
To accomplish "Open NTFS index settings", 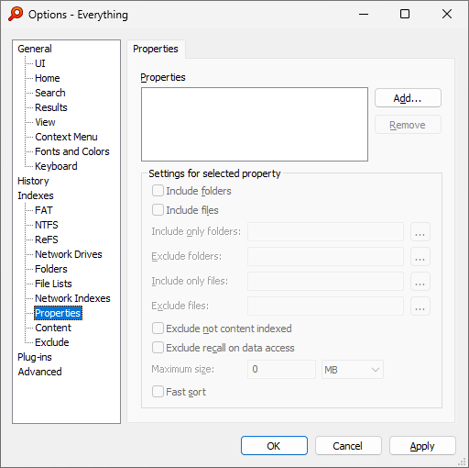I will click(x=47, y=225).
